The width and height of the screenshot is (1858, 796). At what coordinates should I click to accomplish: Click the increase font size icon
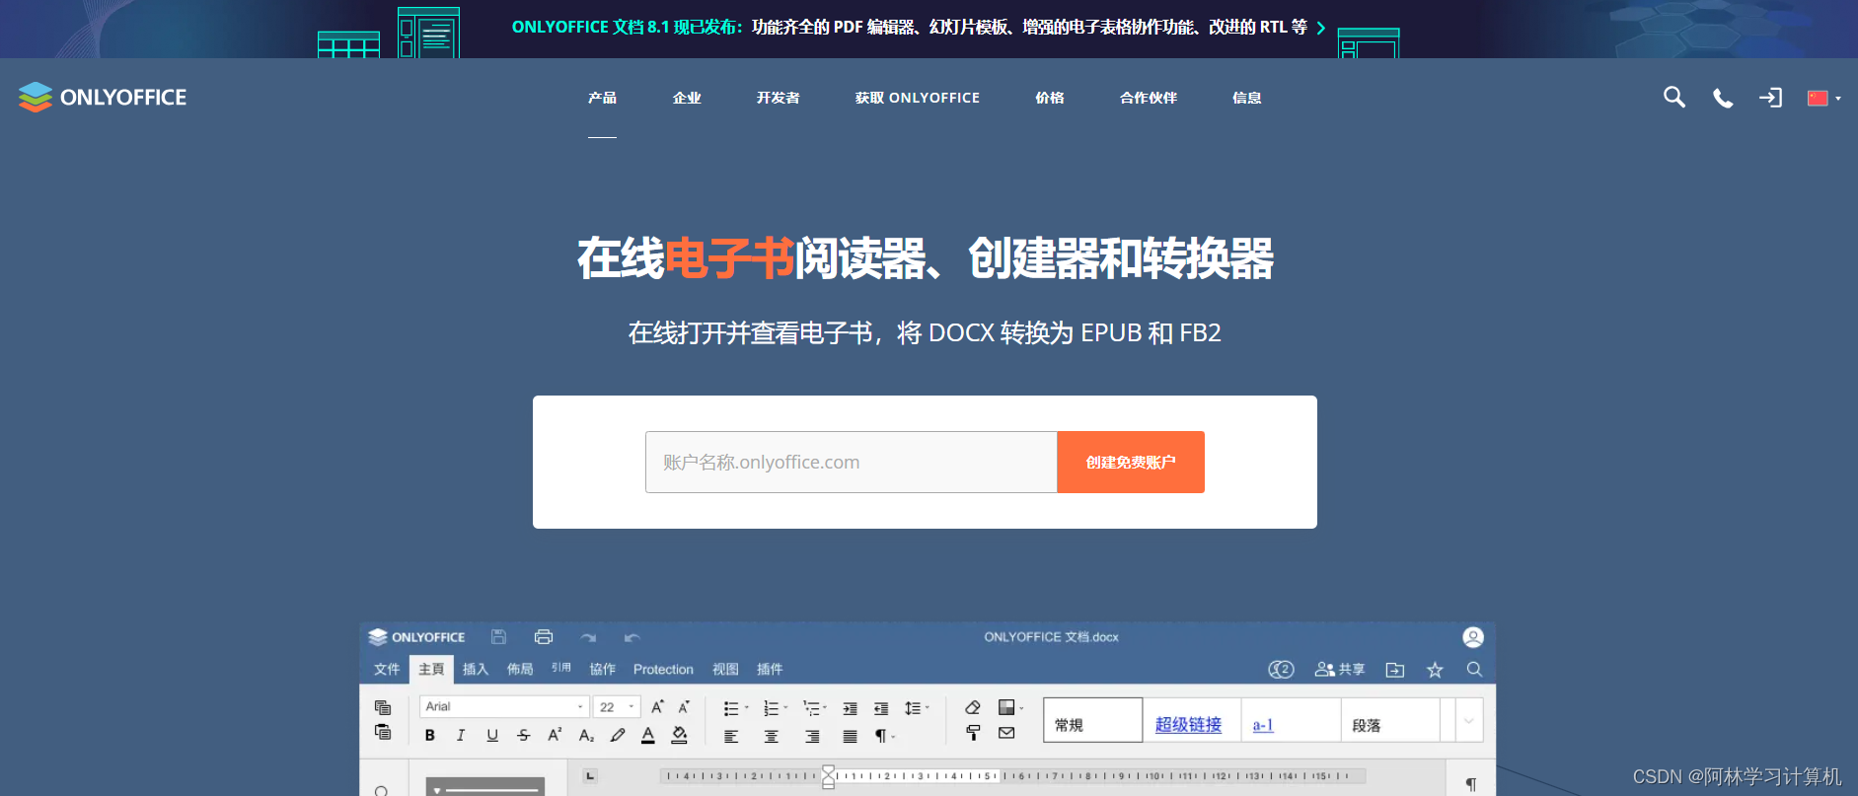tap(657, 706)
